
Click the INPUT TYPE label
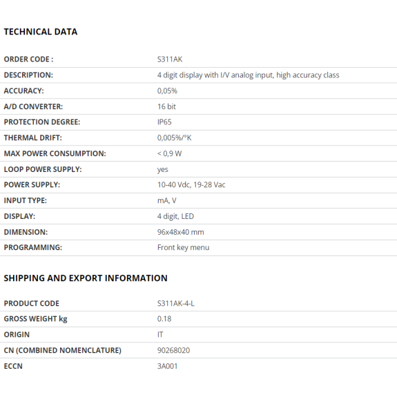pyautogui.click(x=26, y=200)
